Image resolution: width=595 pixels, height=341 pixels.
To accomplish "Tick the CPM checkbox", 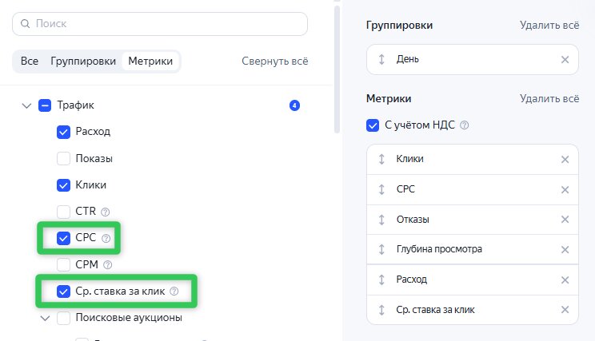I will tap(63, 264).
